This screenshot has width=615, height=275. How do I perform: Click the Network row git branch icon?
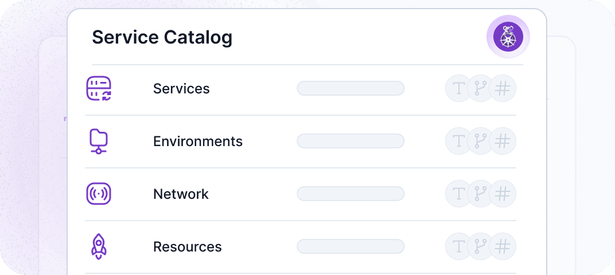(481, 194)
